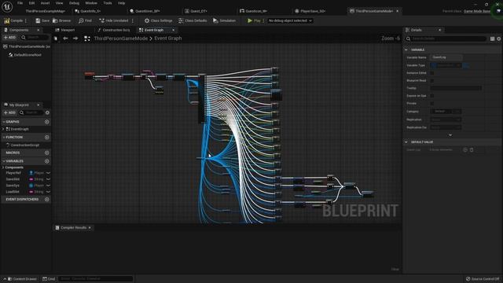Select ThirdPersonGameMode root in Components
The image size is (503, 283).
27,46
